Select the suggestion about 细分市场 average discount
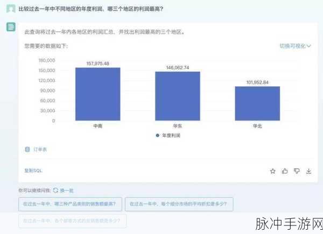The height and width of the screenshot is (234, 323). [x=179, y=204]
